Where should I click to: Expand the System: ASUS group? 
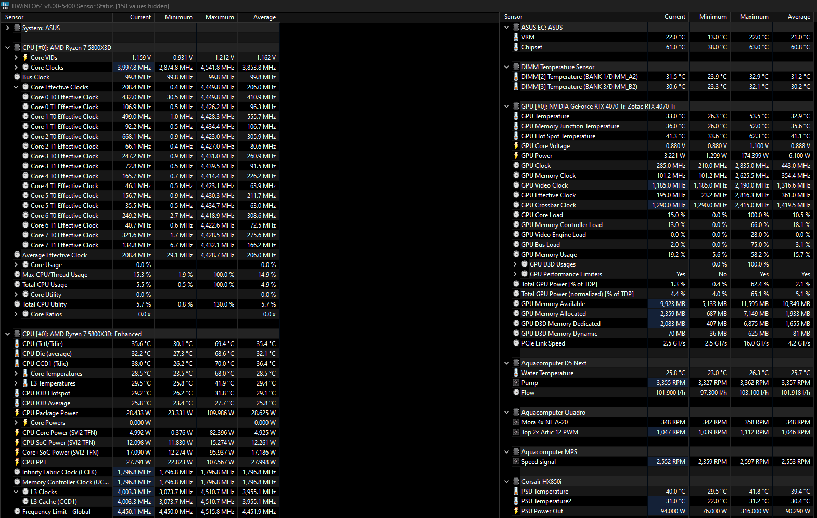(x=7, y=28)
